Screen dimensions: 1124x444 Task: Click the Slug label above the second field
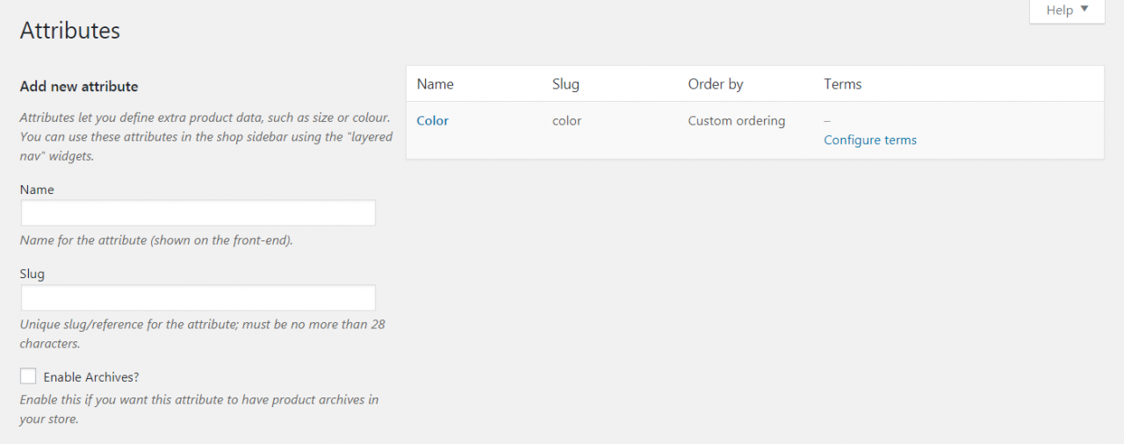pyautogui.click(x=32, y=274)
